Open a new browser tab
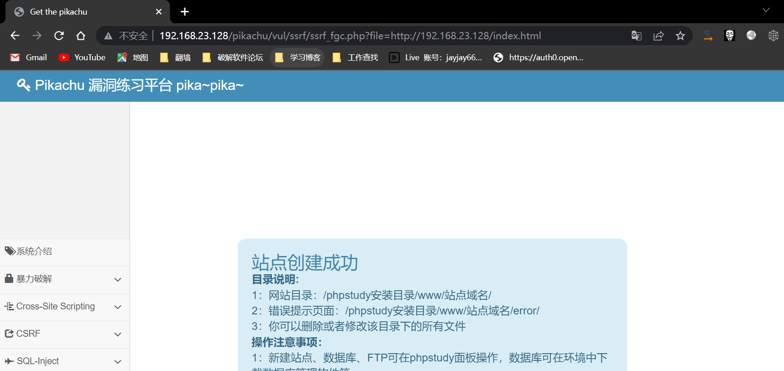This screenshot has height=371, width=784. (184, 12)
